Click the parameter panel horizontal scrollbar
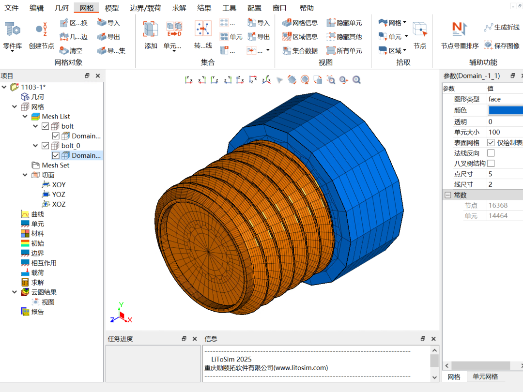Viewport: 523px width, 392px height. (x=480, y=366)
